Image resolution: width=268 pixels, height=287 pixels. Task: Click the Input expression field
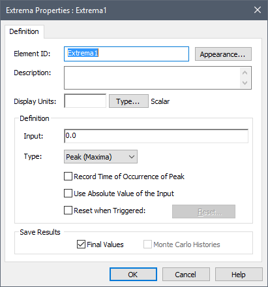click(x=156, y=136)
